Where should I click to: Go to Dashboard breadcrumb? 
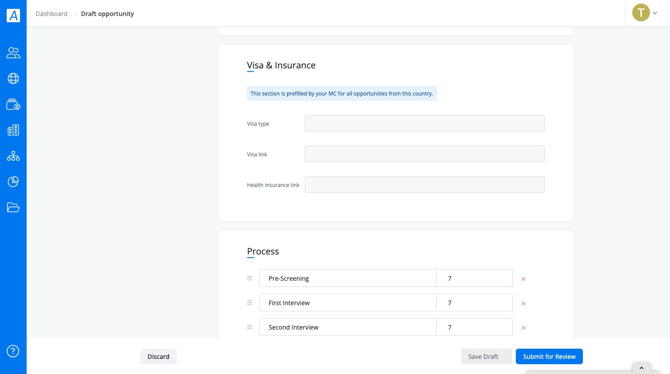[x=52, y=14]
